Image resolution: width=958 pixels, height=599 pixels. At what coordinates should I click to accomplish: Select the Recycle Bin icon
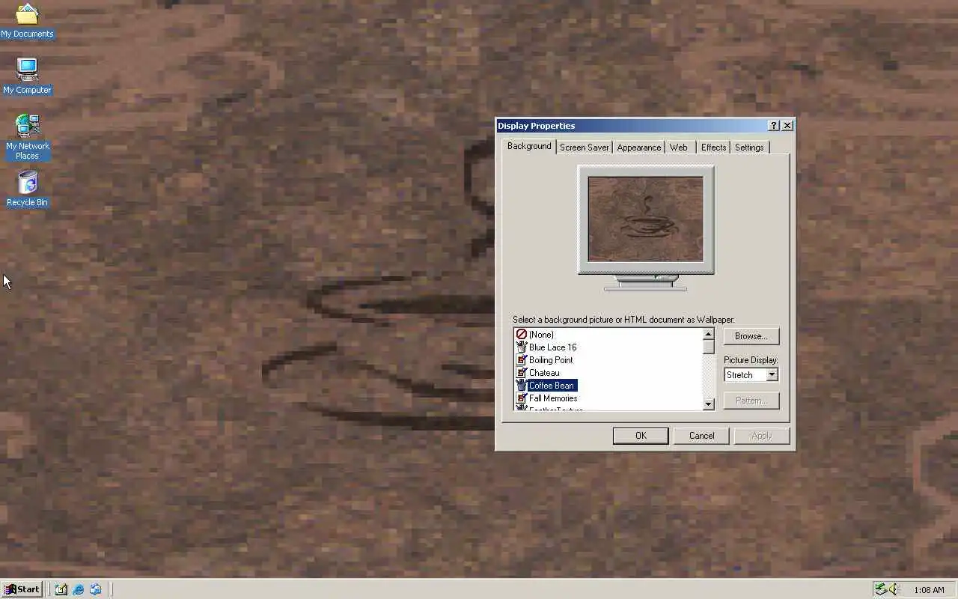pyautogui.click(x=27, y=188)
